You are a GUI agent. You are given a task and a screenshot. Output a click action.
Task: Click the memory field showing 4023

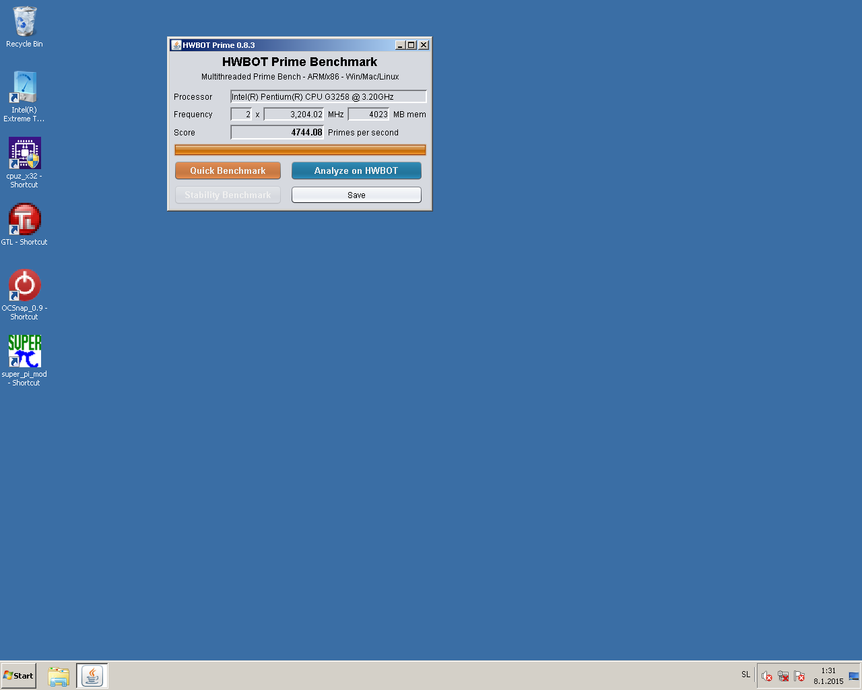[368, 115]
